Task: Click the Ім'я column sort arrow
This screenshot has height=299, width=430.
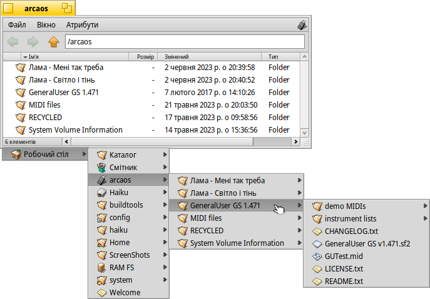Action: pyautogui.click(x=25, y=58)
